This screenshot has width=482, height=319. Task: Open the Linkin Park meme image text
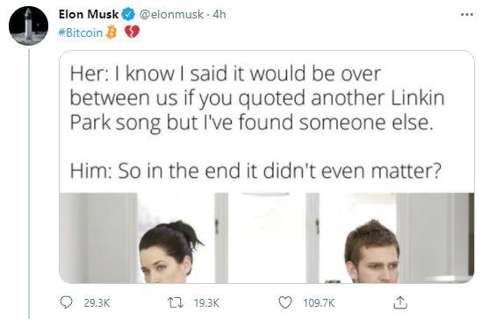click(x=257, y=122)
